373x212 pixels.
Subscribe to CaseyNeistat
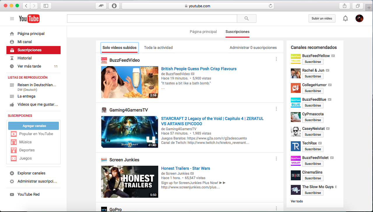(313, 135)
